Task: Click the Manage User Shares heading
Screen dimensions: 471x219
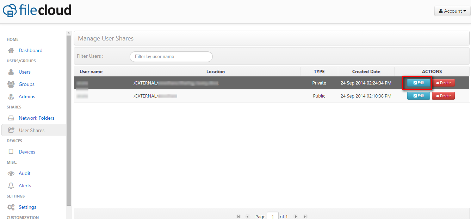Action: click(x=106, y=38)
